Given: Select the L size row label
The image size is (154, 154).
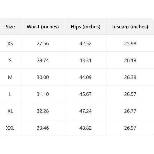Looking at the screenshot, I should click(10, 94).
